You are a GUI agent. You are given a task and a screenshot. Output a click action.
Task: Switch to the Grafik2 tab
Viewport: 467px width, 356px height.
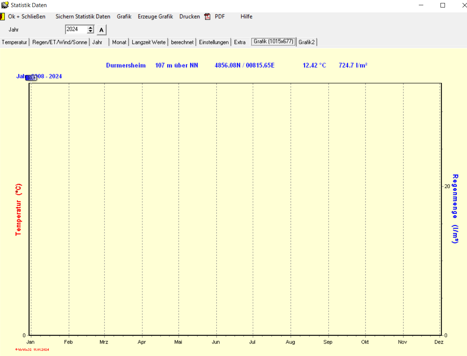click(x=307, y=42)
